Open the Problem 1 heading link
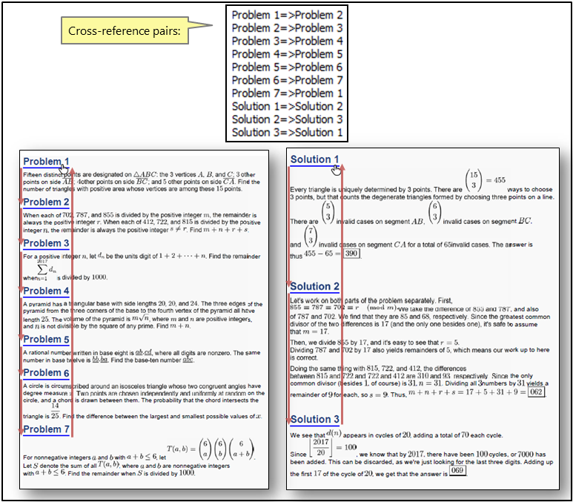The height and width of the screenshot is (502, 573). (x=46, y=162)
